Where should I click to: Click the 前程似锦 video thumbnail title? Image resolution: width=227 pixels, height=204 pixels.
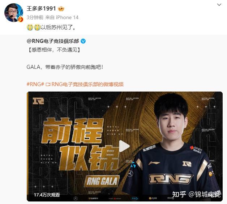tap(80, 145)
